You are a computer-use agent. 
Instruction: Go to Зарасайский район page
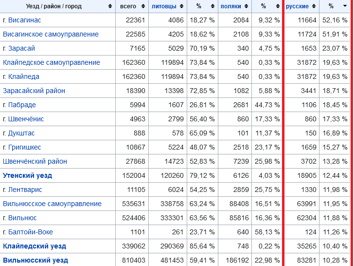click(x=34, y=91)
